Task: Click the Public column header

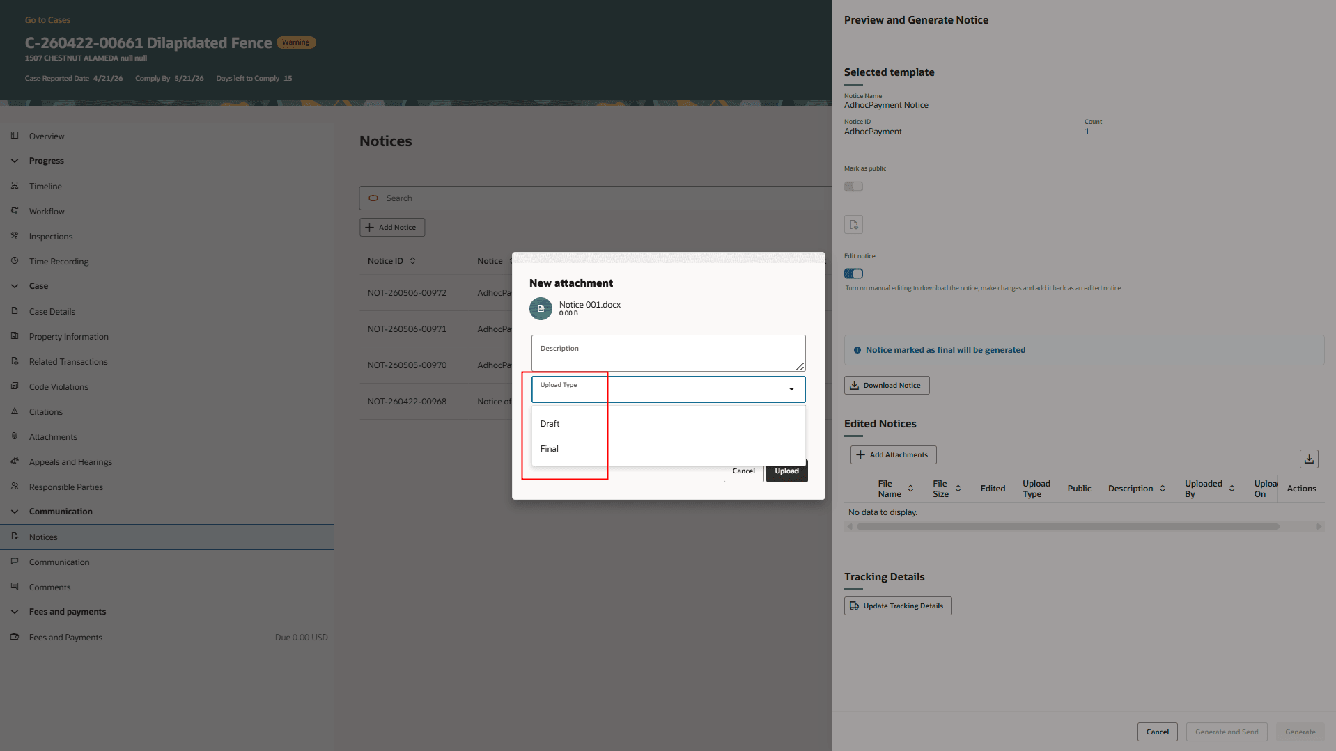Action: click(x=1079, y=489)
